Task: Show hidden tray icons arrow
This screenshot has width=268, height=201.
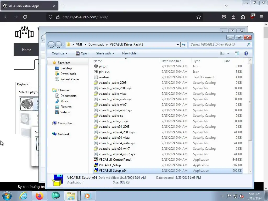Action: point(222,196)
